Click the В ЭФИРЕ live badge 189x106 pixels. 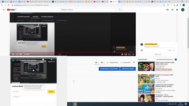click(x=26, y=54)
